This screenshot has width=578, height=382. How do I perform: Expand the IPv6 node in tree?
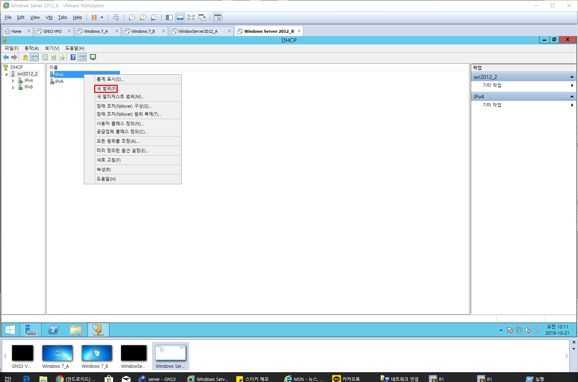point(13,87)
